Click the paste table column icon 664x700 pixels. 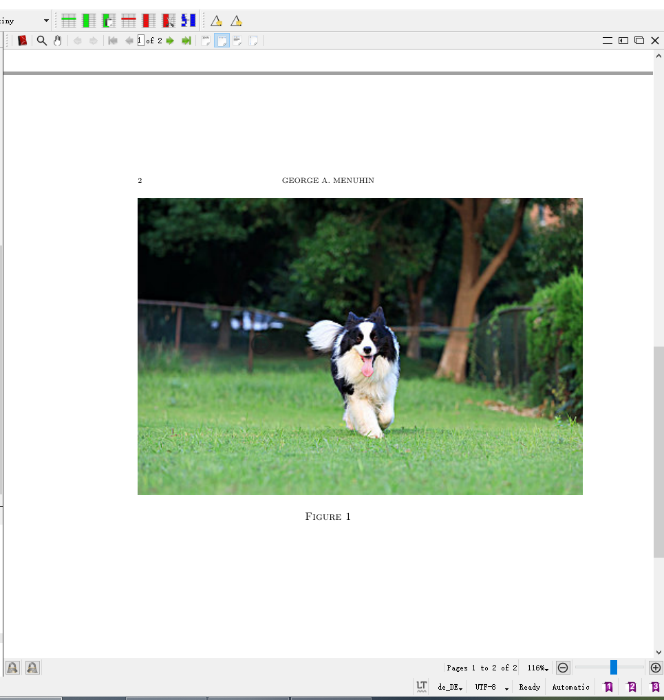109,21
